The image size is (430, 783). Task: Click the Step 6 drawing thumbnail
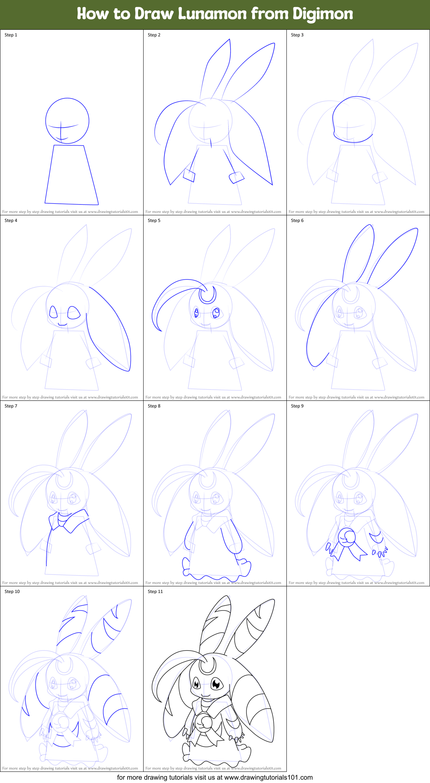tap(358, 308)
